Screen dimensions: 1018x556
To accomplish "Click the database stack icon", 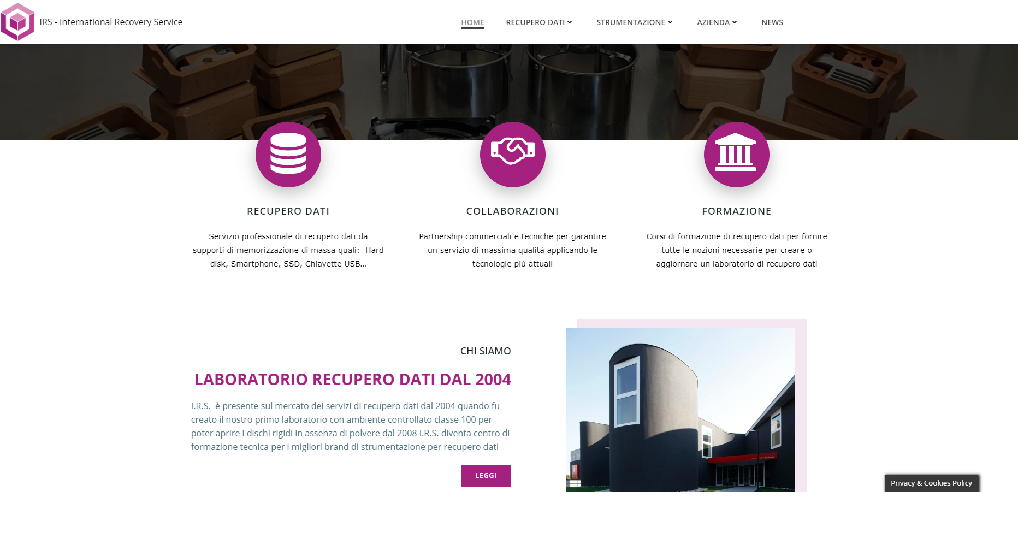I will pyautogui.click(x=288, y=155).
